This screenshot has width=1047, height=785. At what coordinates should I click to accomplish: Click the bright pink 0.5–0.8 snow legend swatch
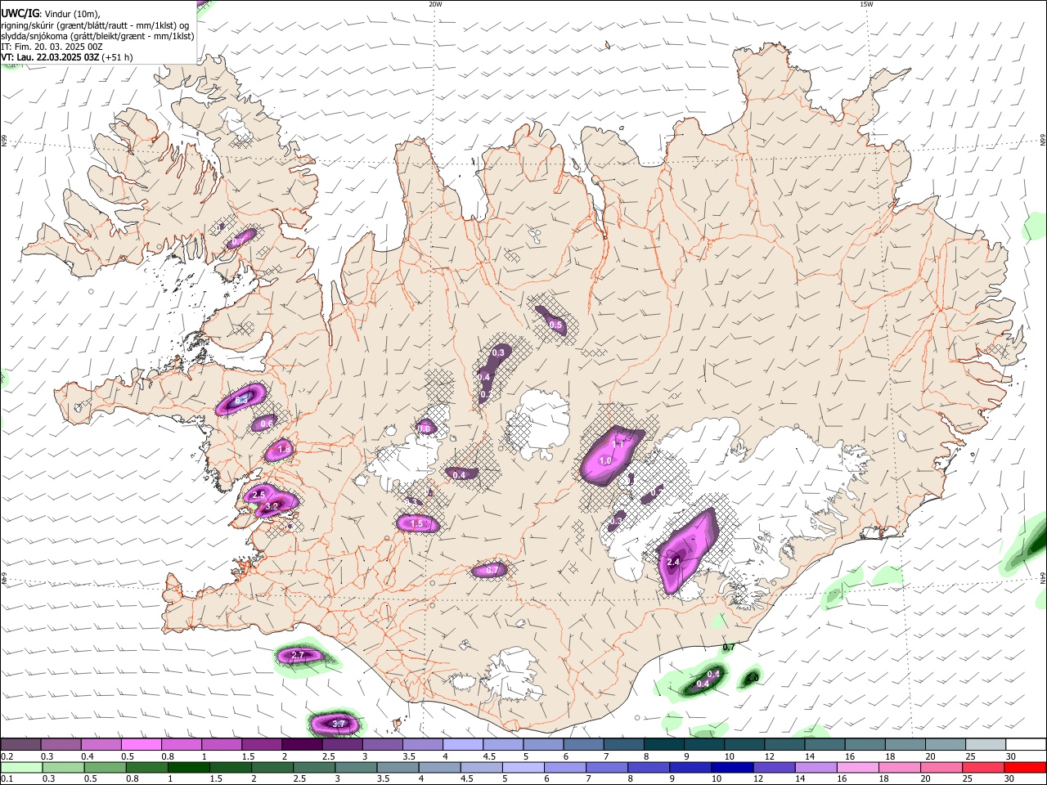[142, 745]
